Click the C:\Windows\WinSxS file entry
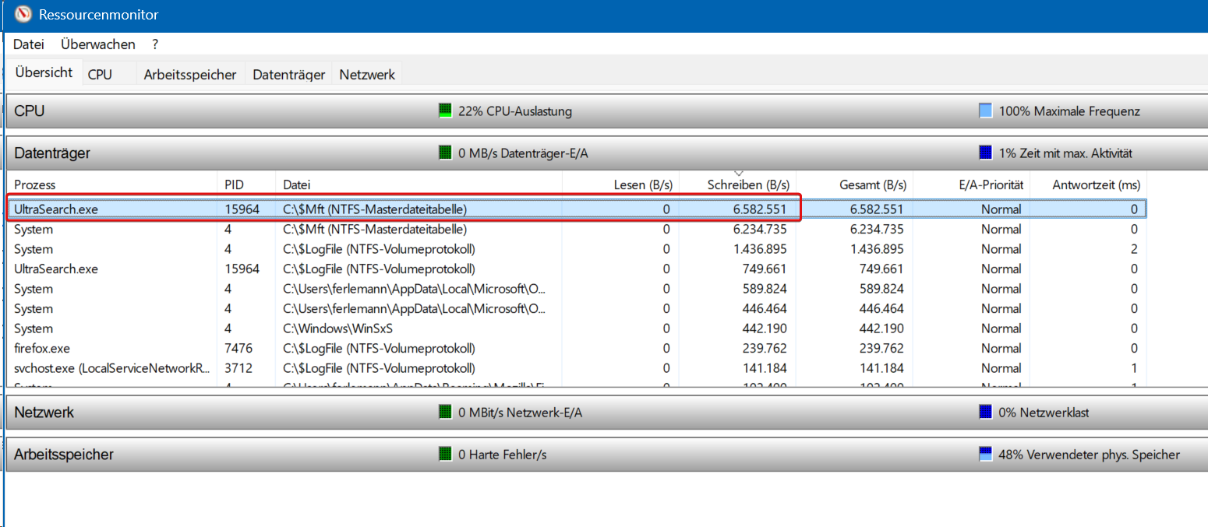Viewport: 1208px width, 527px height. tap(337, 328)
